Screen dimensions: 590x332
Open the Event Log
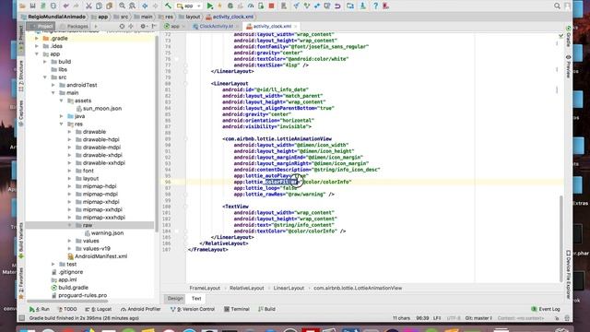tap(546, 309)
